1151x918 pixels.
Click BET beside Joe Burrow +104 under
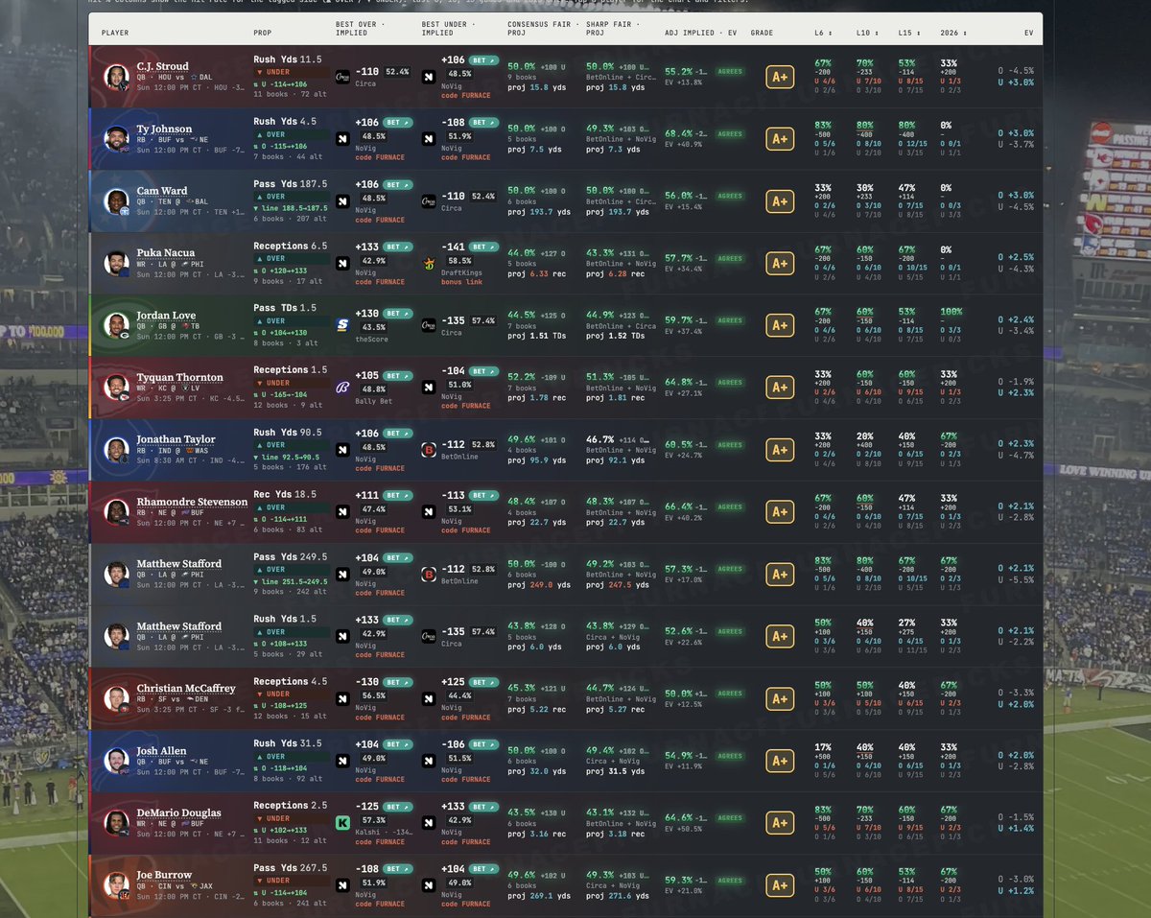click(484, 869)
